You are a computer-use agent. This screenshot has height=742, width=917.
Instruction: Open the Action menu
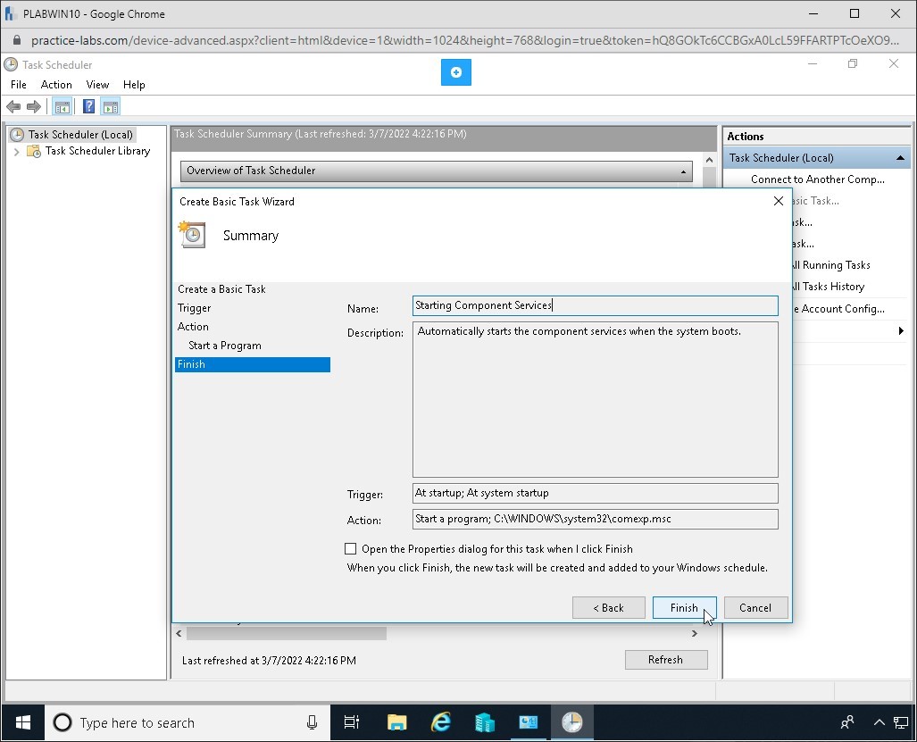56,85
